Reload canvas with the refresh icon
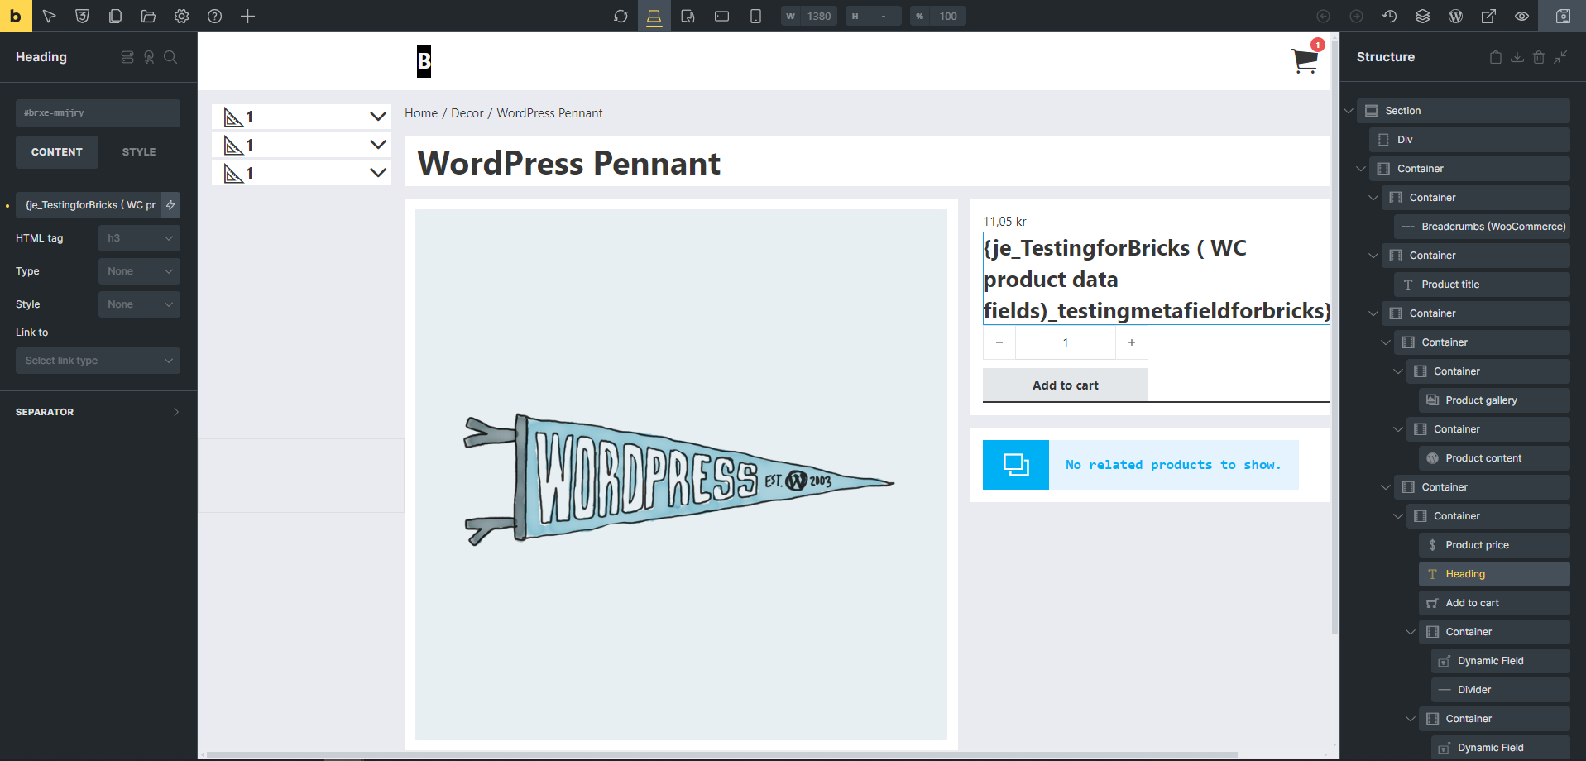1586x761 pixels. pos(621,16)
